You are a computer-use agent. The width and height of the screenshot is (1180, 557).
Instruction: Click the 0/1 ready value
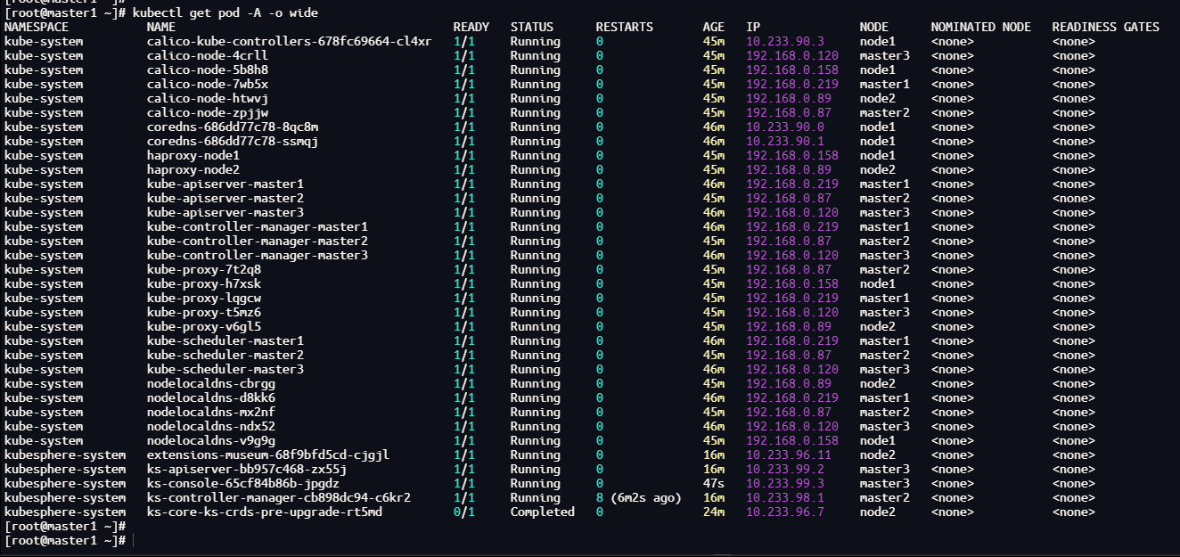click(x=463, y=512)
